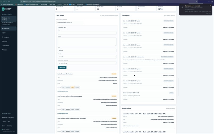
Task: Click the browser reload icon
Action: point(9,2)
